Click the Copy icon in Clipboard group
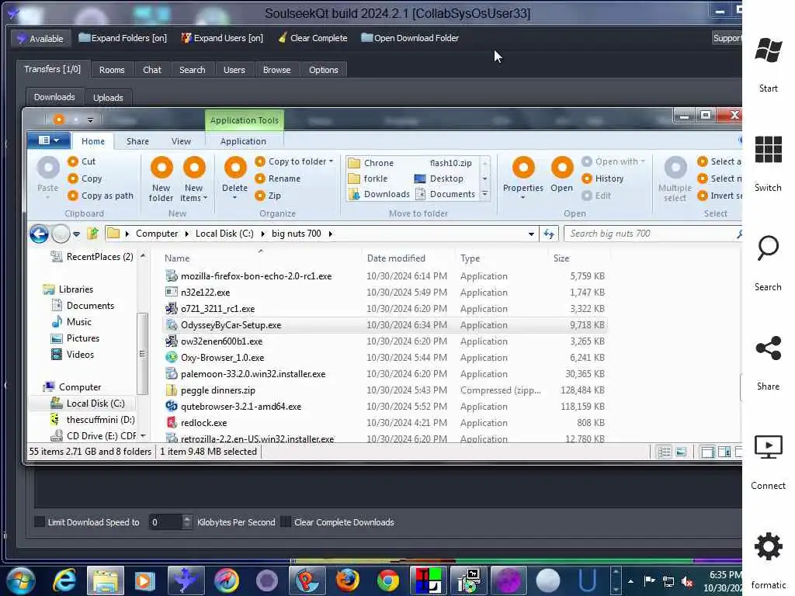Image resolution: width=795 pixels, height=596 pixels. pyautogui.click(x=73, y=178)
